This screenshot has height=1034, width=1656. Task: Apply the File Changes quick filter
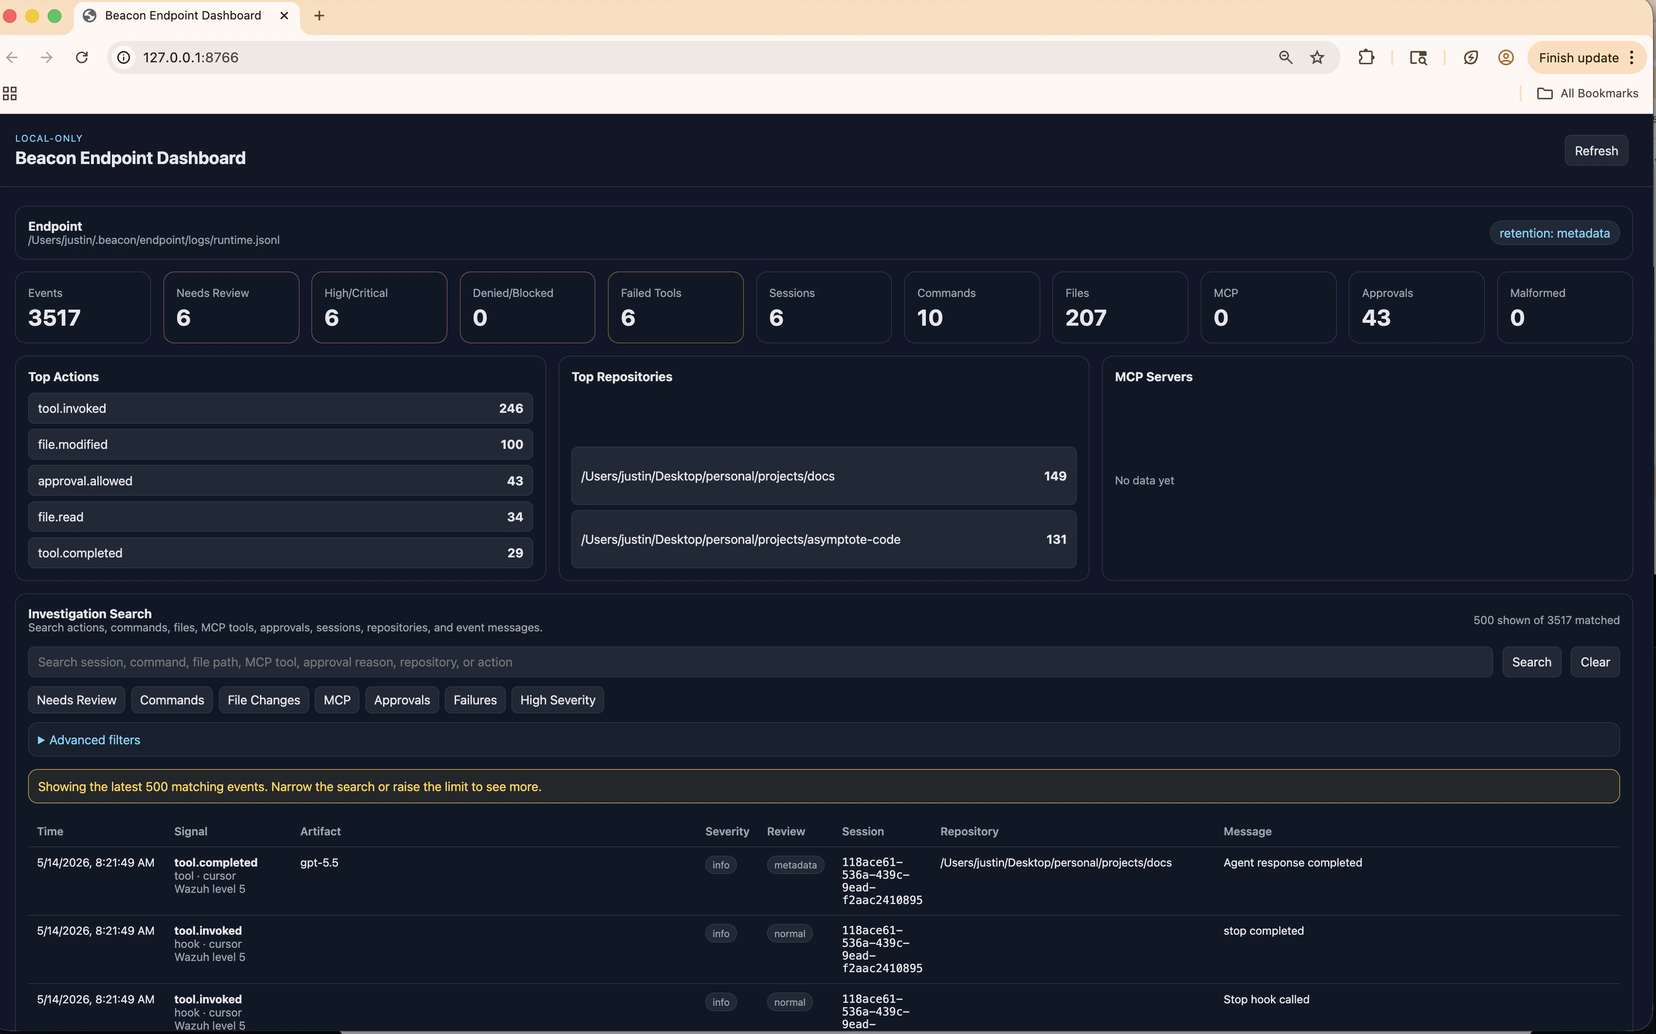pos(264,700)
